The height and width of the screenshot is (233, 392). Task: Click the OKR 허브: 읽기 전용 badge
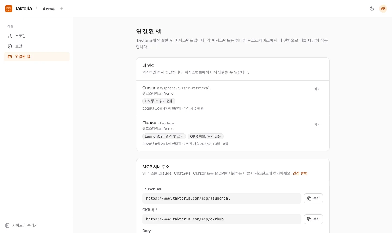click(206, 136)
